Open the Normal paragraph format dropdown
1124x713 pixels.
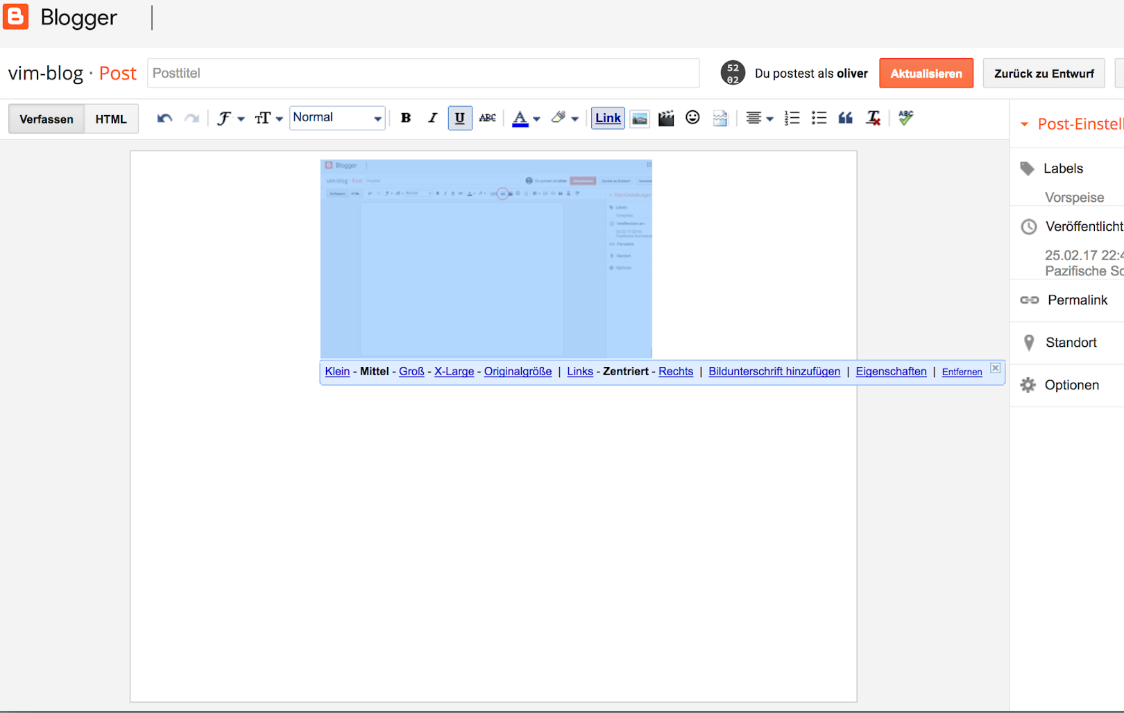337,118
